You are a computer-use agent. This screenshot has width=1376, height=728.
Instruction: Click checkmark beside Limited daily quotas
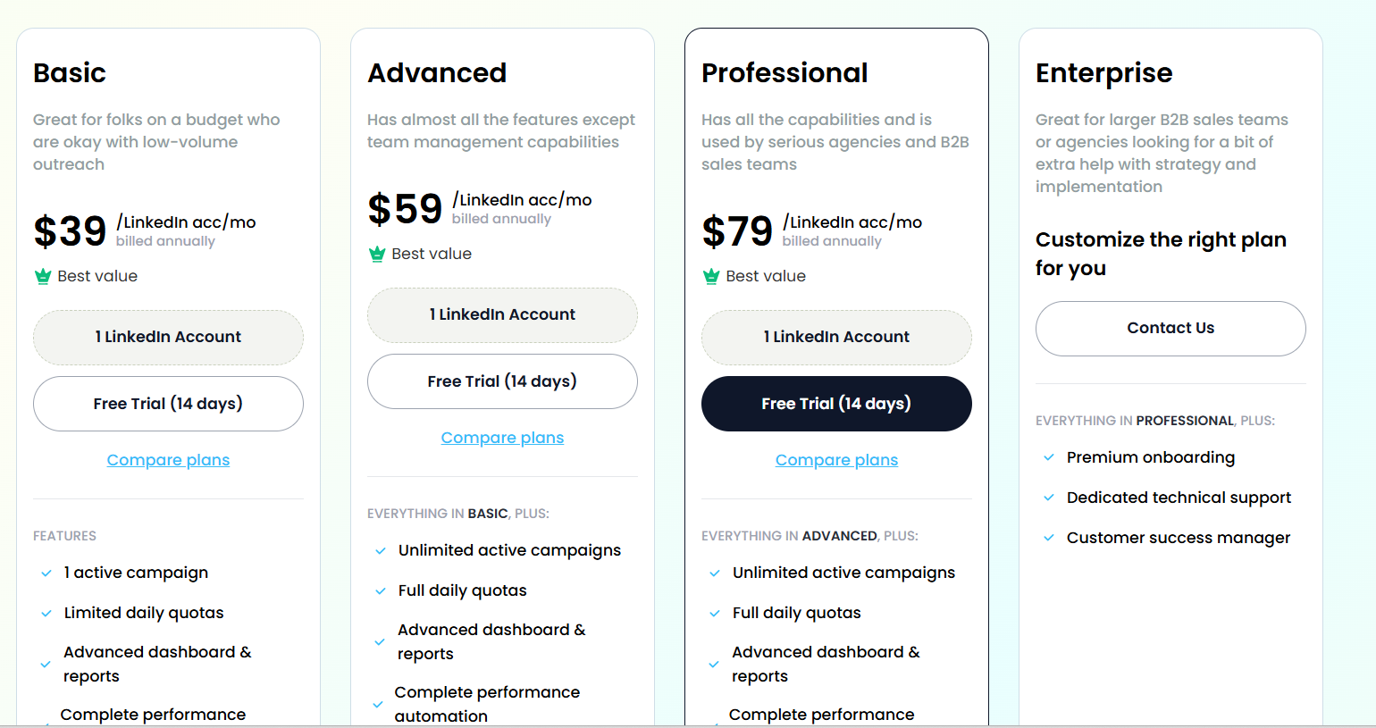coord(46,613)
